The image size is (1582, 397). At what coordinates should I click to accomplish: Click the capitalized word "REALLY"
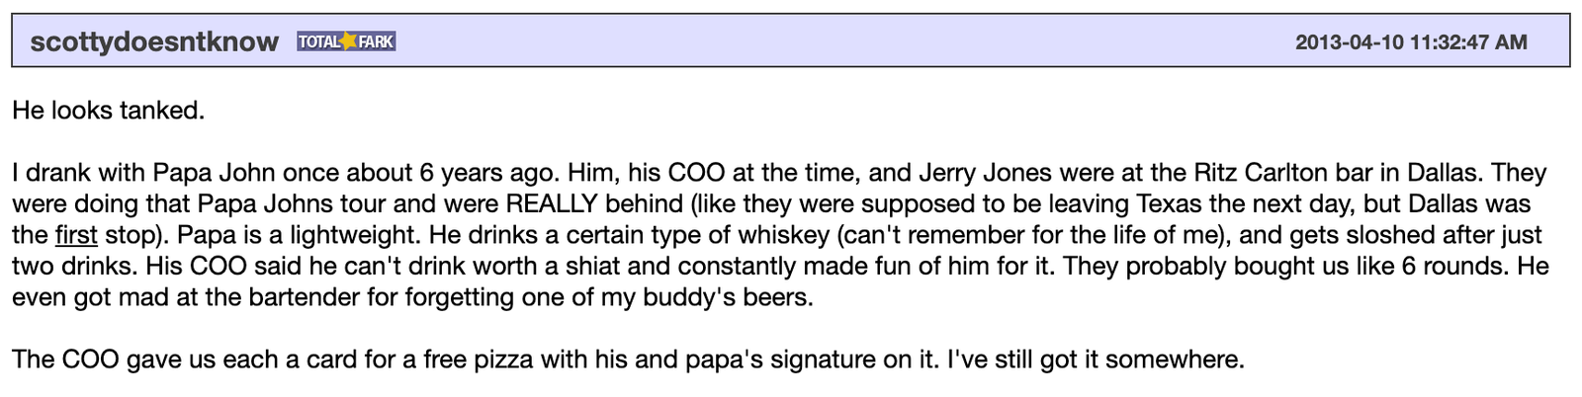click(x=552, y=204)
